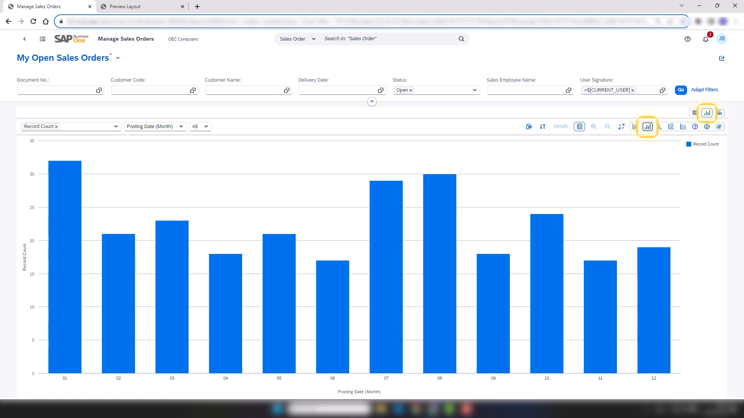744x418 pixels.
Task: Click the Go button
Action: (x=681, y=90)
